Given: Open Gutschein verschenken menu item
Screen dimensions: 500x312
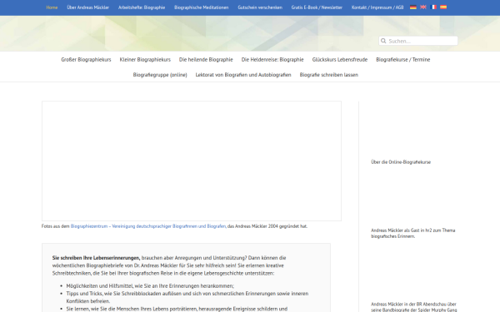Looking at the screenshot, I should [260, 7].
